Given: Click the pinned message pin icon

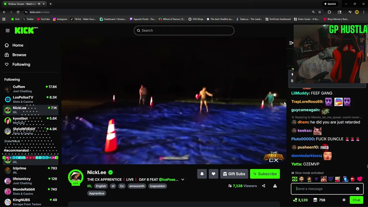Looking at the screenshot, I should tap(292, 74).
